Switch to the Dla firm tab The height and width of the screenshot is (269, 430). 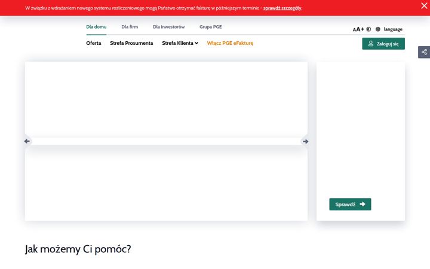130,27
